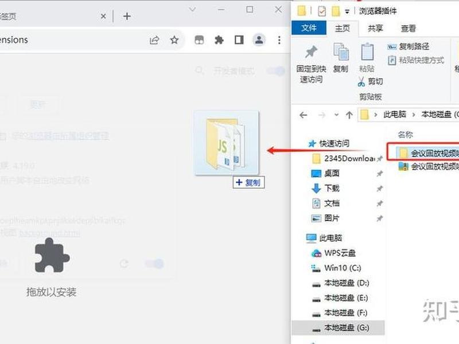
Task: Toggle the developer mode switch
Action: pos(276,71)
